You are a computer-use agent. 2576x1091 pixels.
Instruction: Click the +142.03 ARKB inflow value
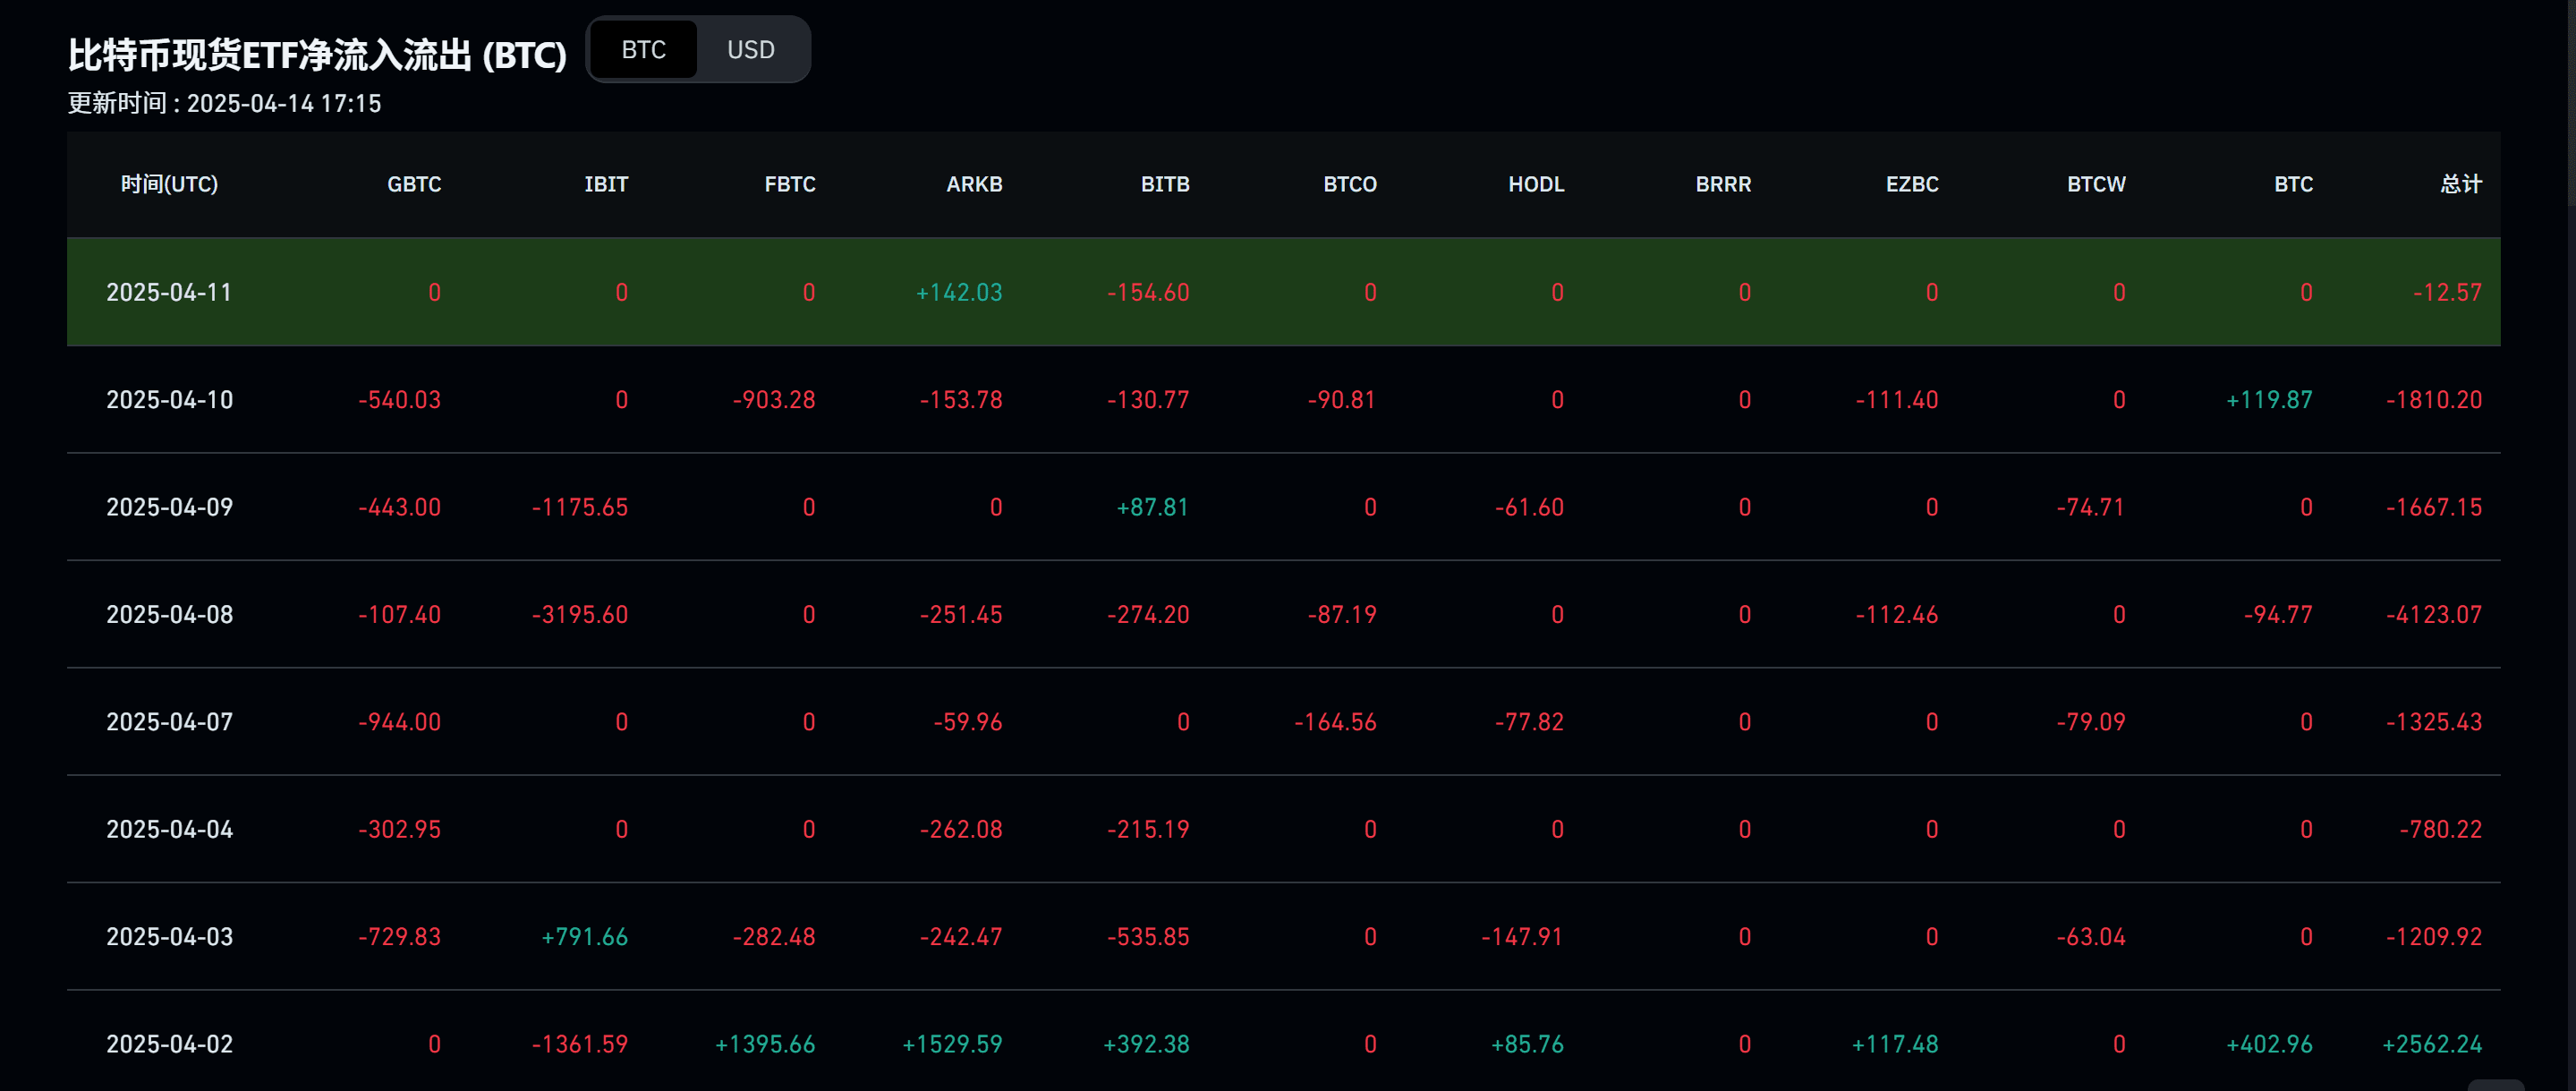click(x=959, y=292)
